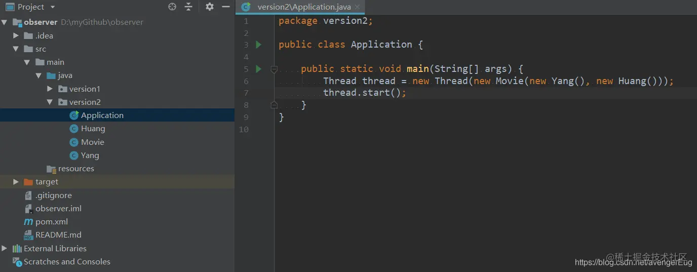Collapse the version2 package
Screen dimensions: 697x272
click(x=50, y=102)
